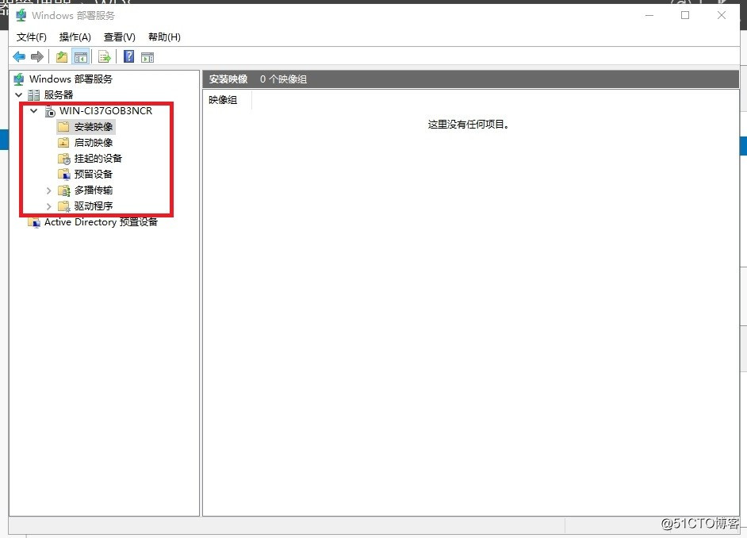Go up one level with folder-arrow icon

[x=61, y=57]
